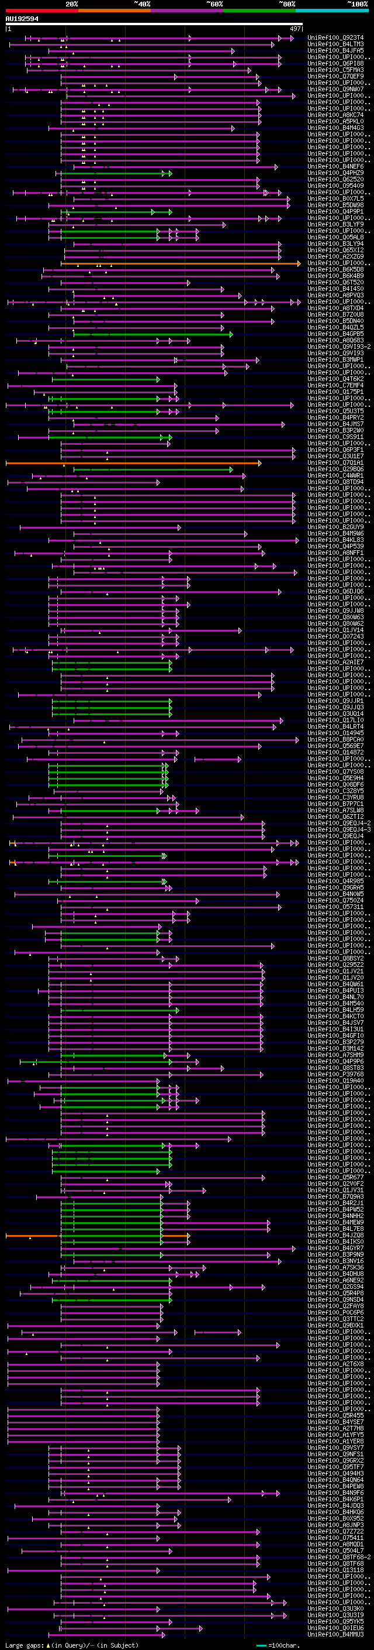Image resolution: width=374 pixels, height=1650 pixels.
Task: Select hit label UniRef100_B4GPB5
Action: tap(335, 334)
